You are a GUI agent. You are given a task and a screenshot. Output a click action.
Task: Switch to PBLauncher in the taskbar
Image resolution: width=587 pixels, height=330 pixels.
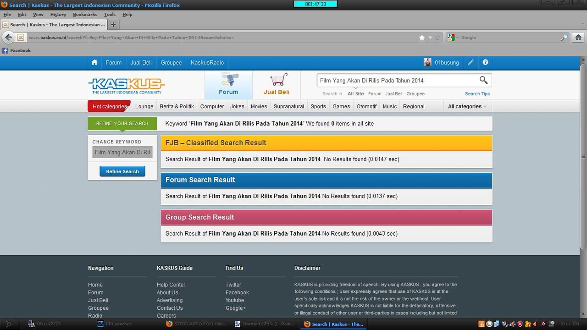point(115,324)
